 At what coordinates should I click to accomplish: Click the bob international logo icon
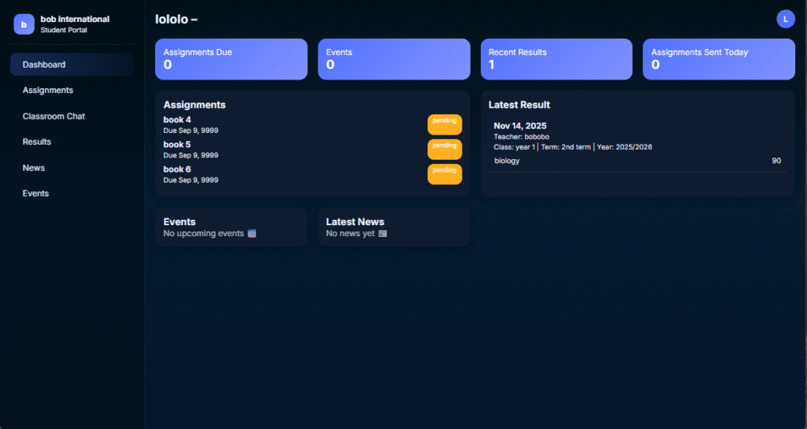pyautogui.click(x=24, y=24)
